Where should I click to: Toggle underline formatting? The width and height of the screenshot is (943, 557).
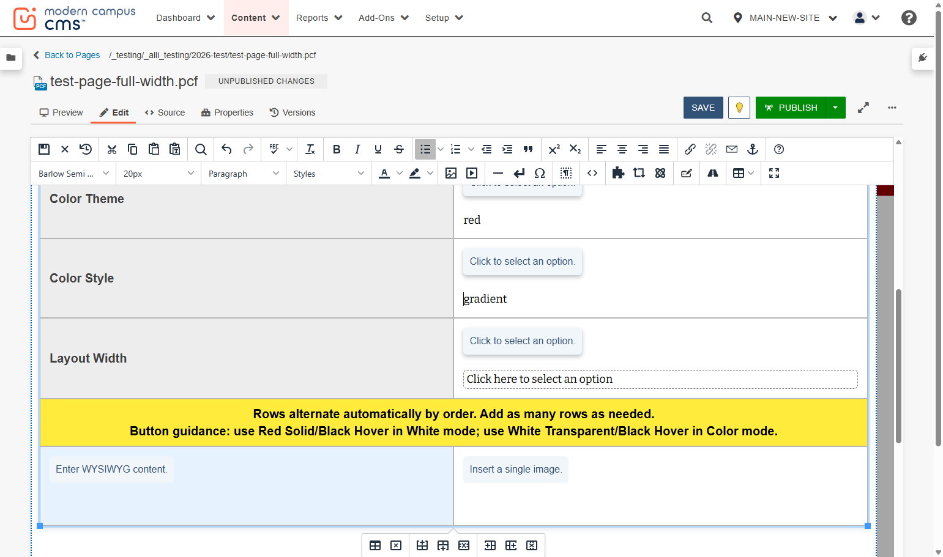378,149
